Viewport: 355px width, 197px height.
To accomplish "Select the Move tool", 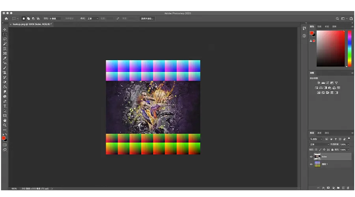I will click(x=5, y=30).
